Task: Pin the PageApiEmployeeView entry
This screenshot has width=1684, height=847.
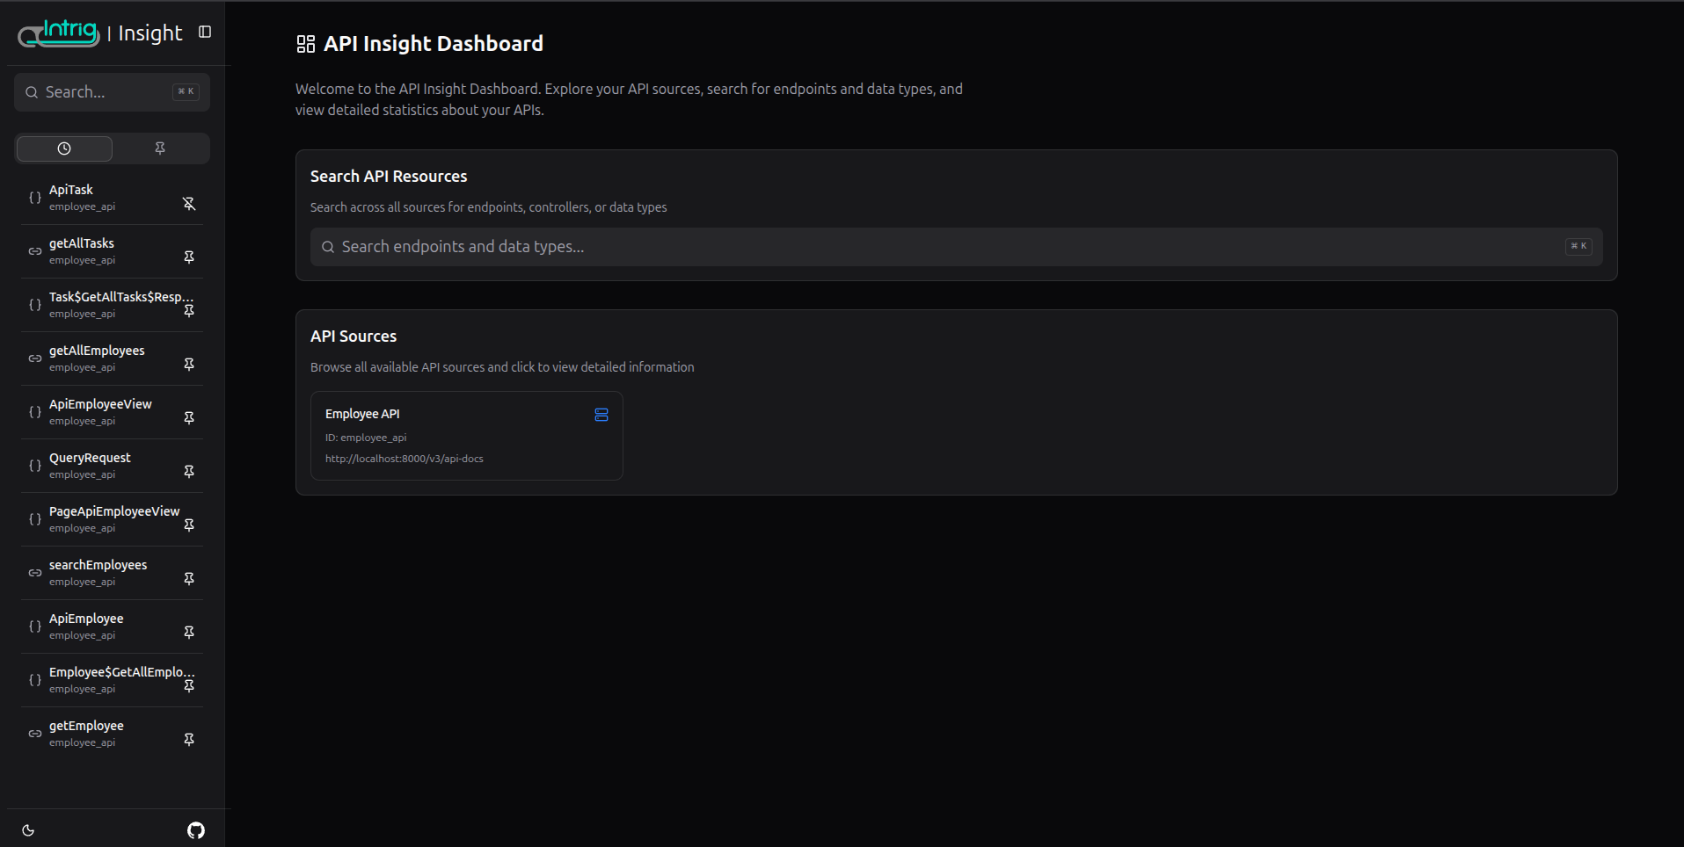Action: 189,525
